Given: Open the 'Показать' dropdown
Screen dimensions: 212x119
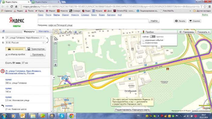Looking at the screenshot, I should tap(203, 32).
